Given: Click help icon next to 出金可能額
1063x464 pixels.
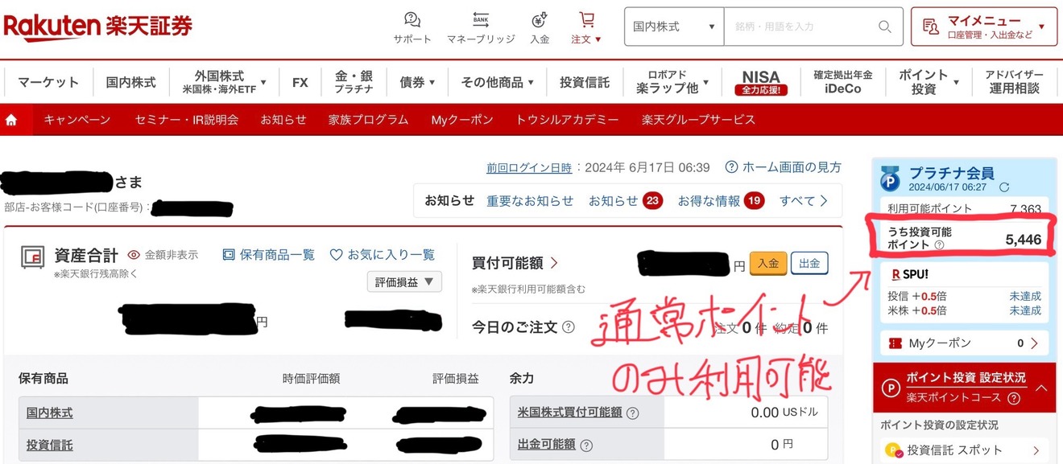Looking at the screenshot, I should coord(586,445).
